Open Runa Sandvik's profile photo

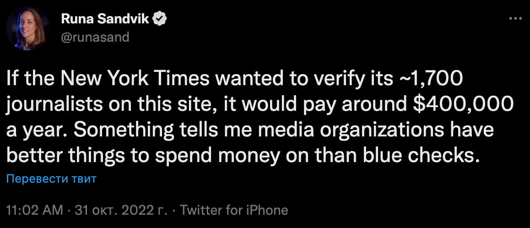coord(28,28)
